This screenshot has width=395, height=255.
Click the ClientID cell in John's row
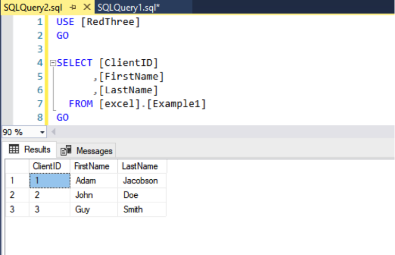[49, 195]
